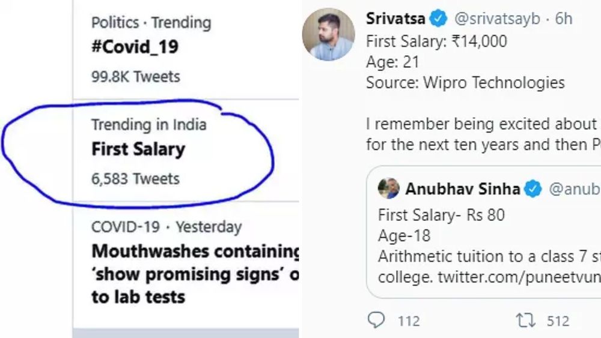The image size is (601, 338).
Task: Click the 6h tweet timestamp
Action: (x=564, y=19)
